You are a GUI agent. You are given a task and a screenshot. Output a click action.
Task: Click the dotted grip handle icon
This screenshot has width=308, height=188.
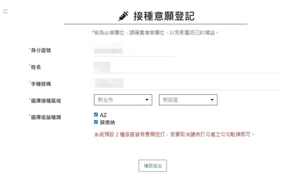(x=5, y=12)
